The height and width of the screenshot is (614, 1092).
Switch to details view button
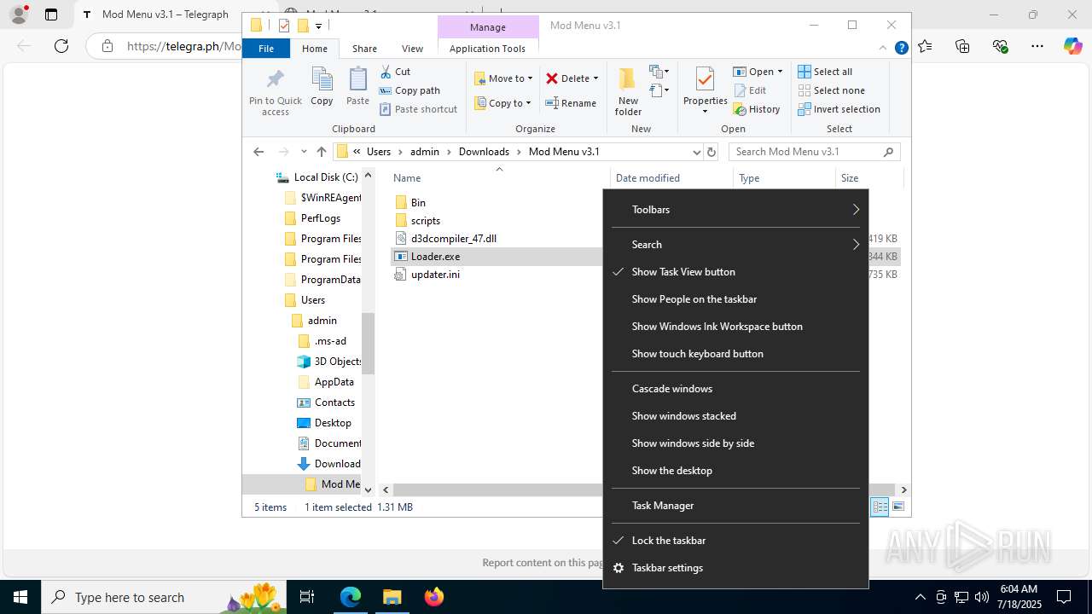point(879,507)
